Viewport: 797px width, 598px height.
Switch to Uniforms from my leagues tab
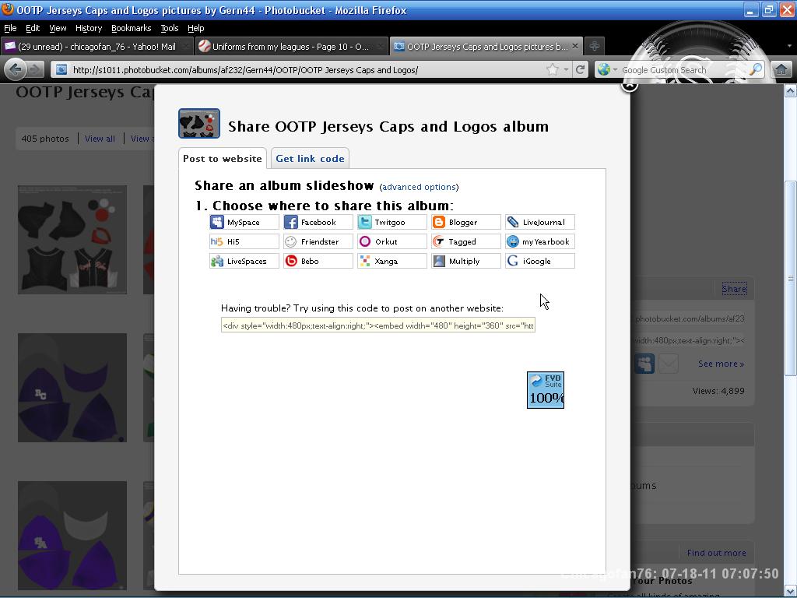[x=291, y=46]
